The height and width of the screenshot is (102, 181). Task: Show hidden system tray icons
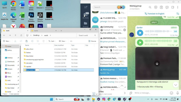point(148,99)
